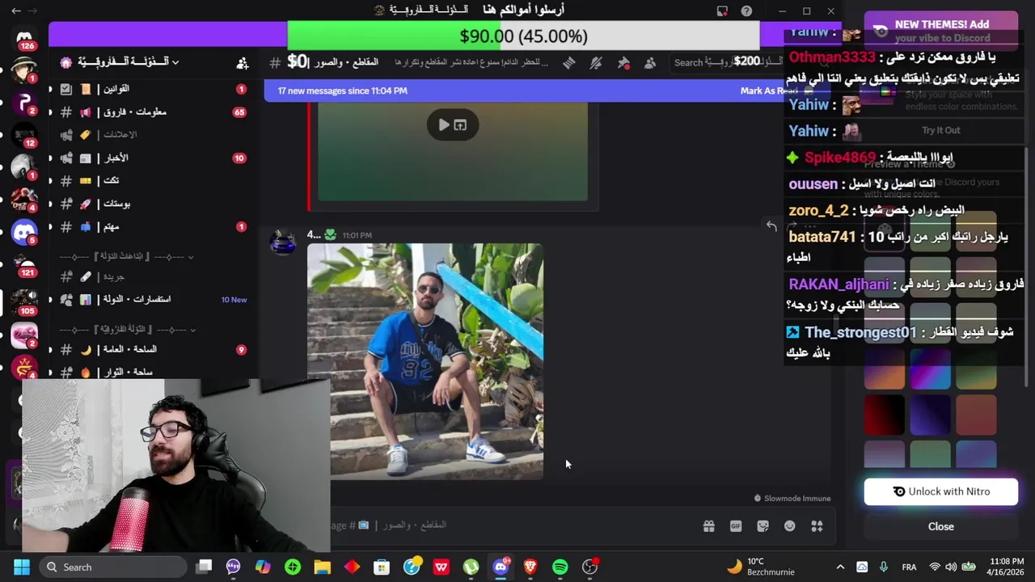Open the ساحة الثوار channel
Screen dimensions: 1035x582
[x=154, y=372]
